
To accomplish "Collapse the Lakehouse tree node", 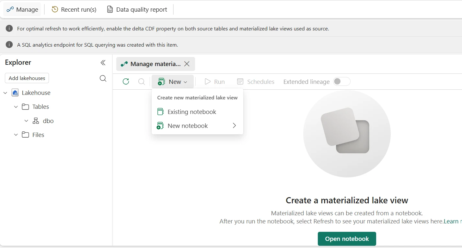I will tap(5, 93).
